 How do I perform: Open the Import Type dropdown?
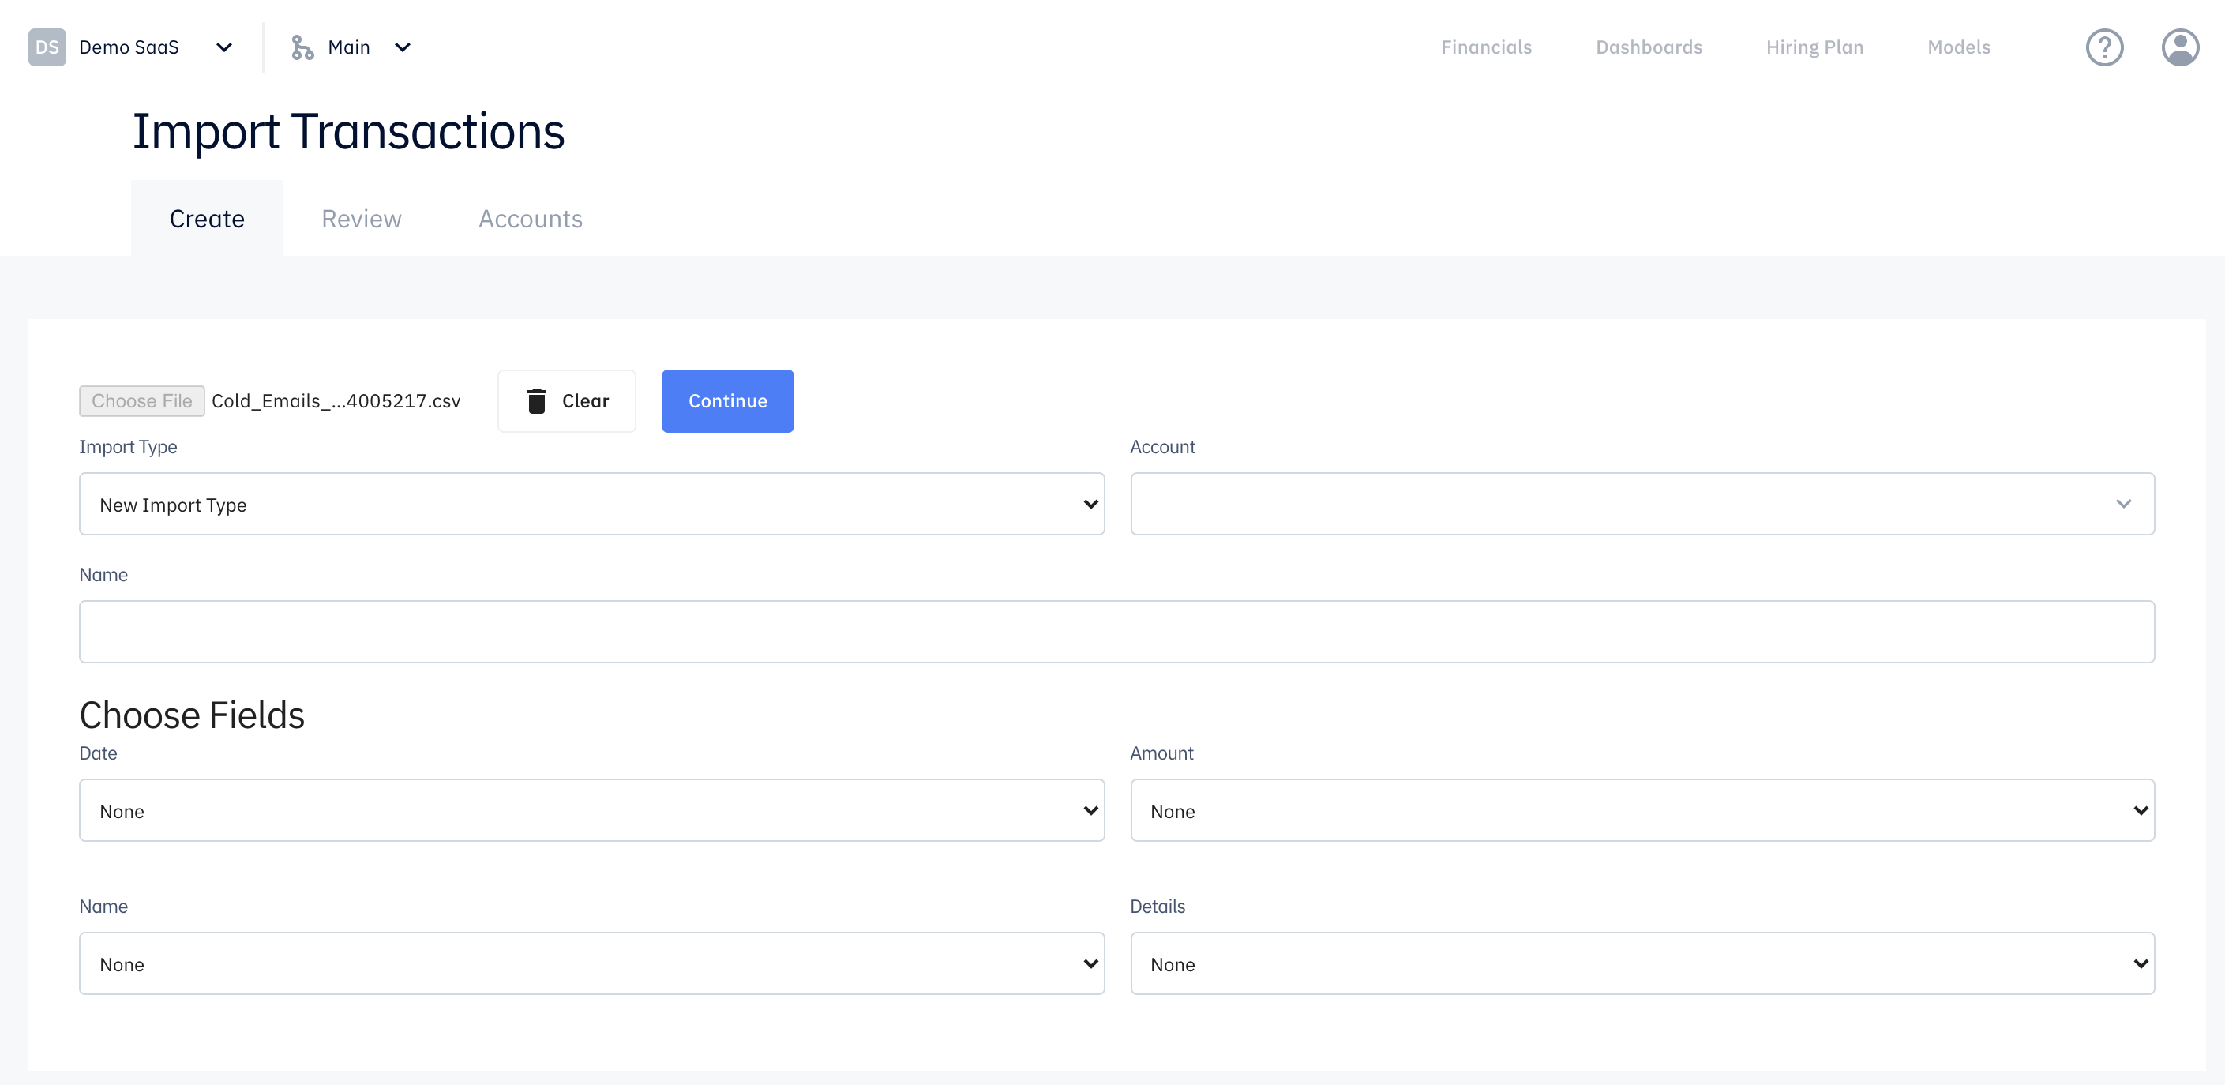[591, 504]
